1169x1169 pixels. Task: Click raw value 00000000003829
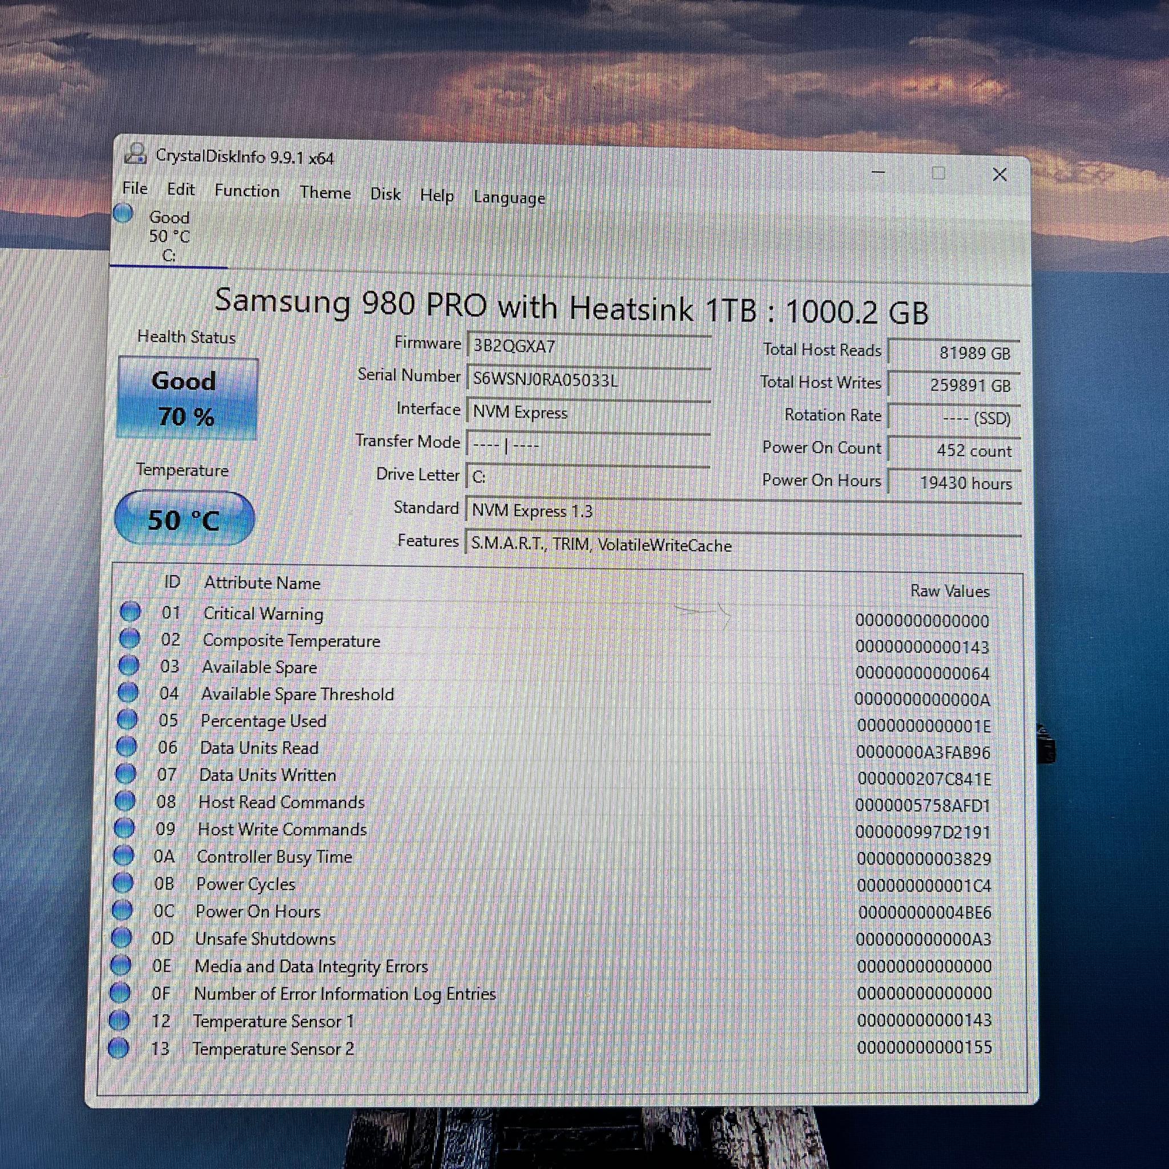coord(924,858)
